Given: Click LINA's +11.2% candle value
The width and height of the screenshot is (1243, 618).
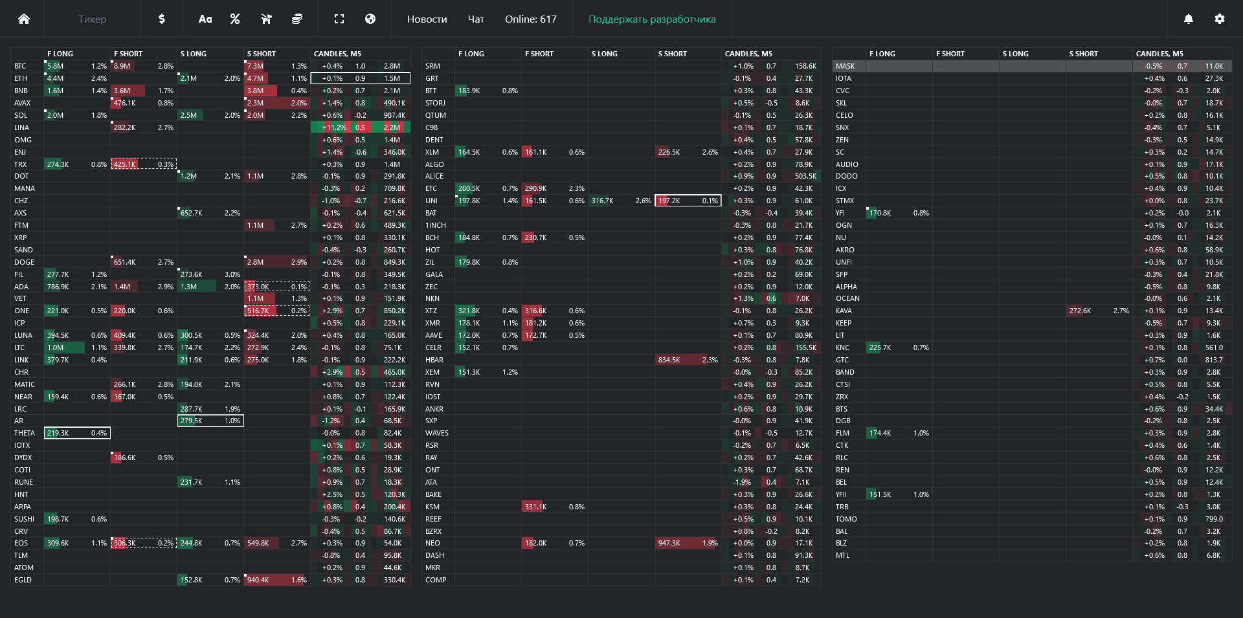Looking at the screenshot, I should tap(333, 127).
